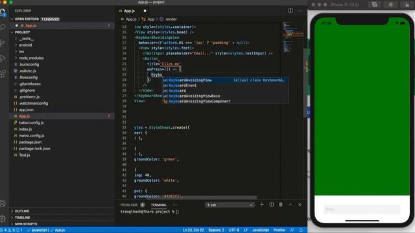415x233 pixels.
Task: Open panel overflow ellipsis next to Terminal
Action: click(x=175, y=205)
